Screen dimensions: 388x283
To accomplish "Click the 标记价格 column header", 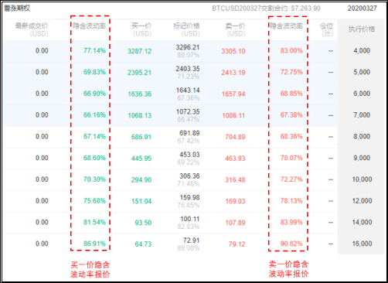I will coord(186,29).
